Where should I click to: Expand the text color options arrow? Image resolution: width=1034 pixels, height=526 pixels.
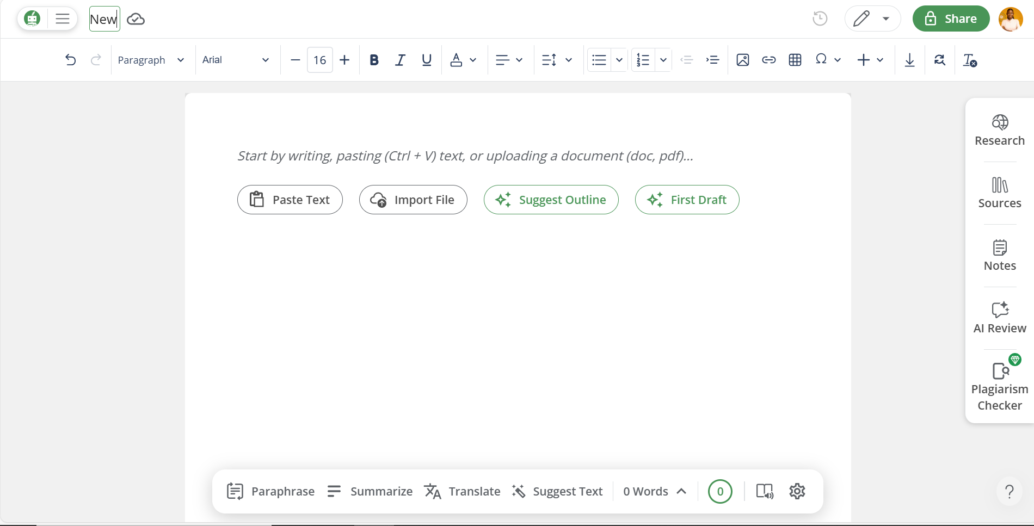473,60
